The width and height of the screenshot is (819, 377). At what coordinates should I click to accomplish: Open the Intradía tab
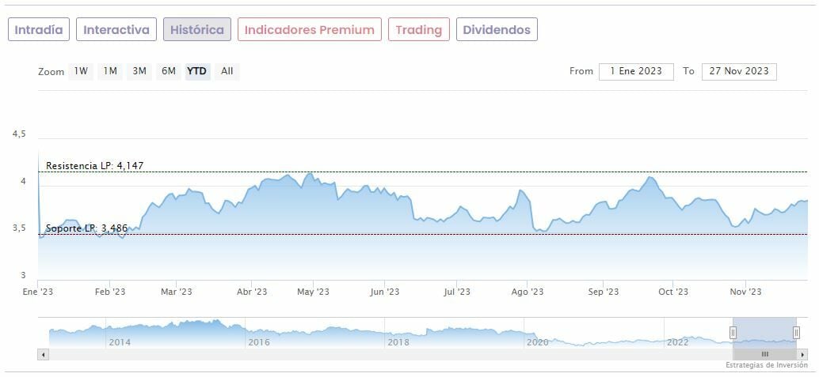coord(39,30)
